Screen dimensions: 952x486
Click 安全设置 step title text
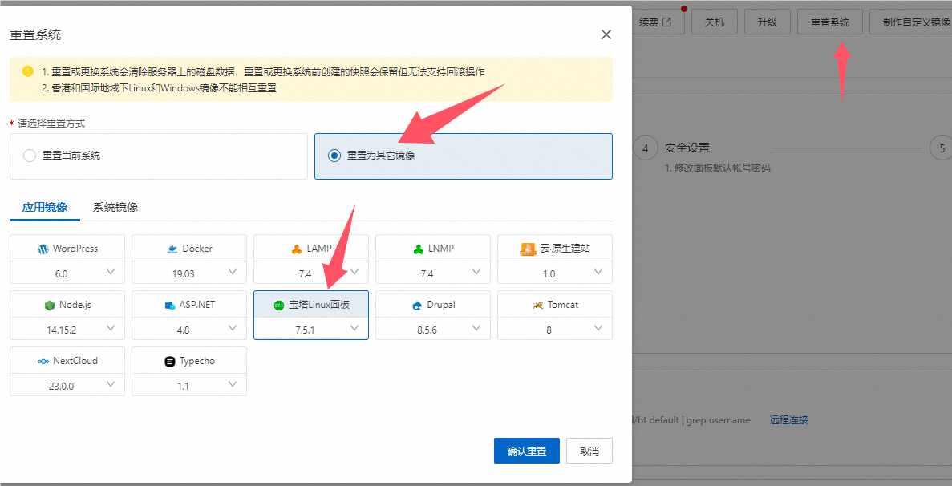coord(687,148)
